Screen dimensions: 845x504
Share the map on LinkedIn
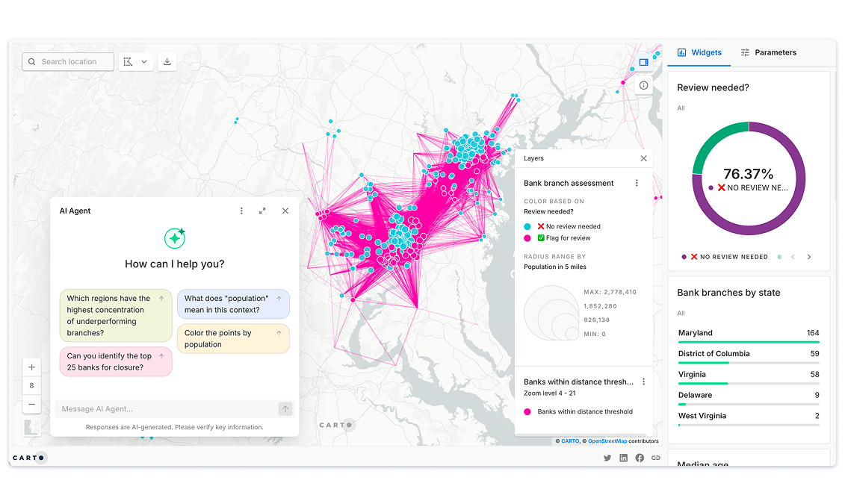[624, 458]
